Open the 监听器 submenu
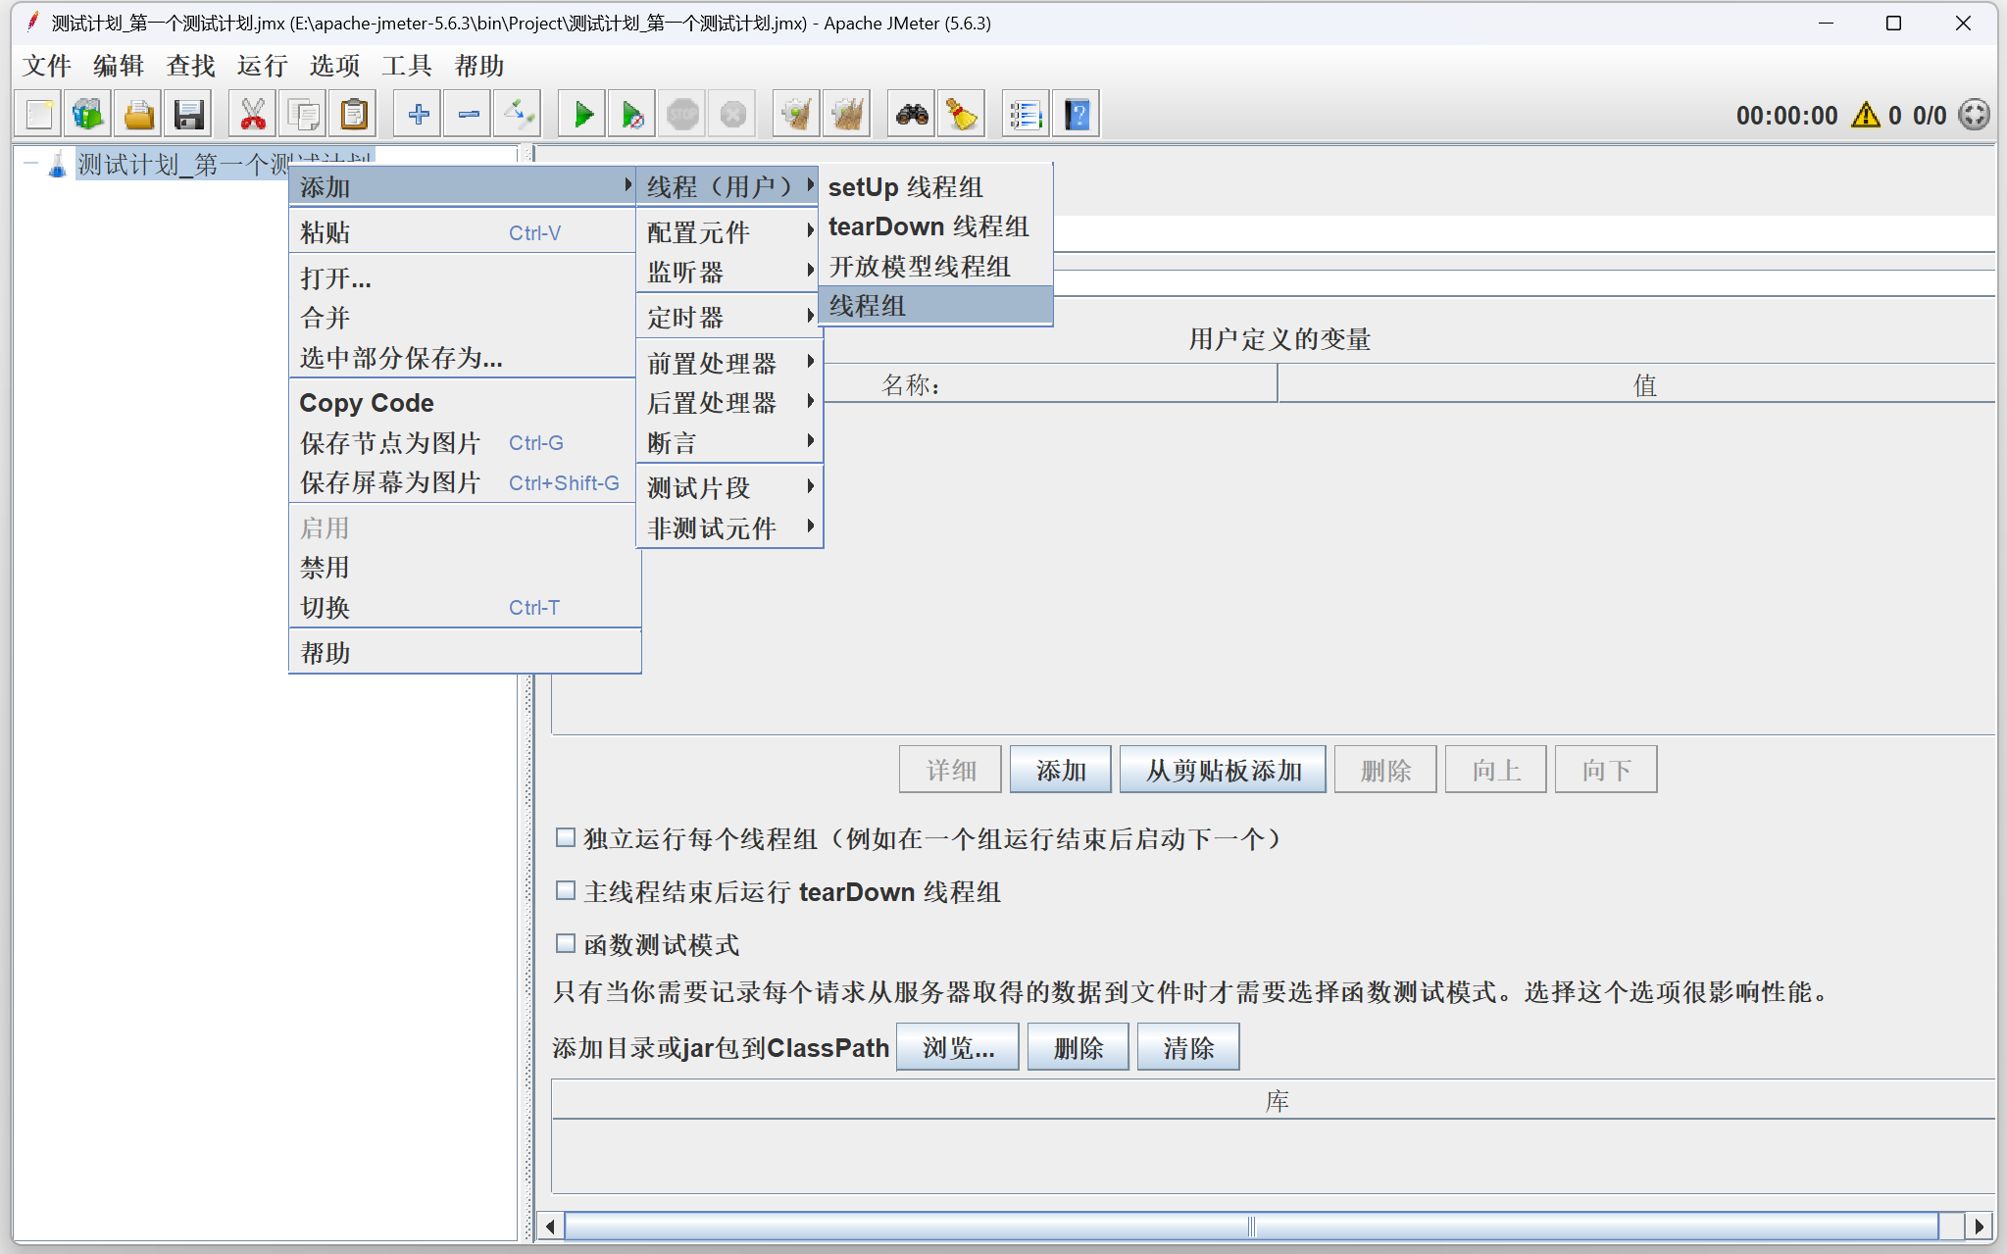This screenshot has width=2007, height=1254. pyautogui.click(x=729, y=272)
